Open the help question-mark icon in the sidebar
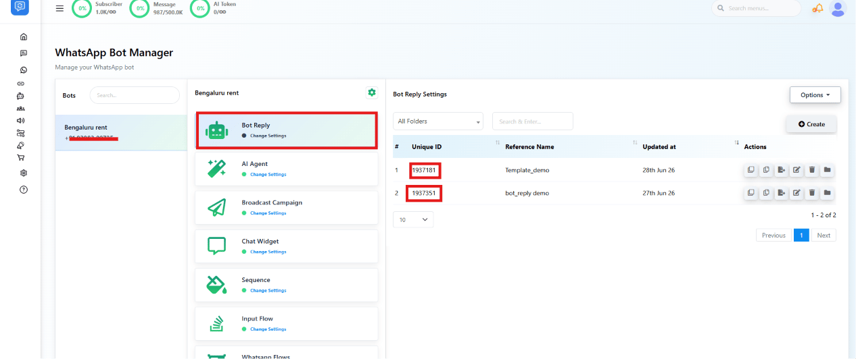The image size is (856, 359). tap(24, 190)
